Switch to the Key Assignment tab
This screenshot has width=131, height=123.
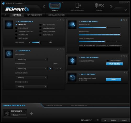(35, 15)
